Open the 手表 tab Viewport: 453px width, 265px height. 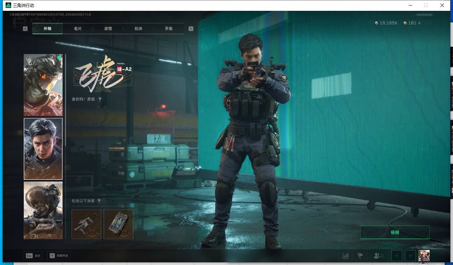click(x=169, y=29)
